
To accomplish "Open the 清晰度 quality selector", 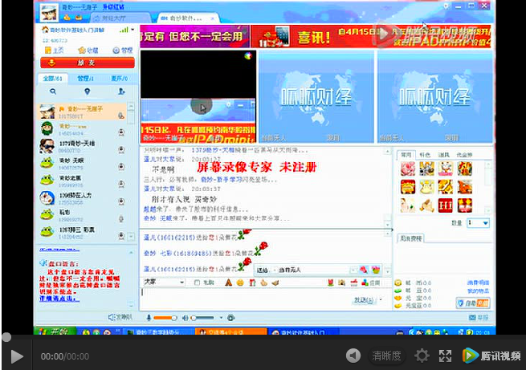I will point(386,356).
